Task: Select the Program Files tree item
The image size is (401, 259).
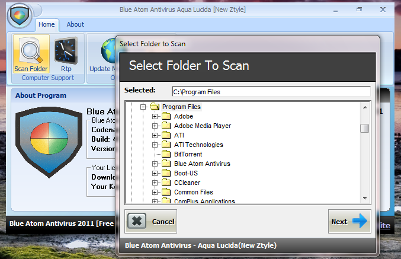Action: pos(181,107)
